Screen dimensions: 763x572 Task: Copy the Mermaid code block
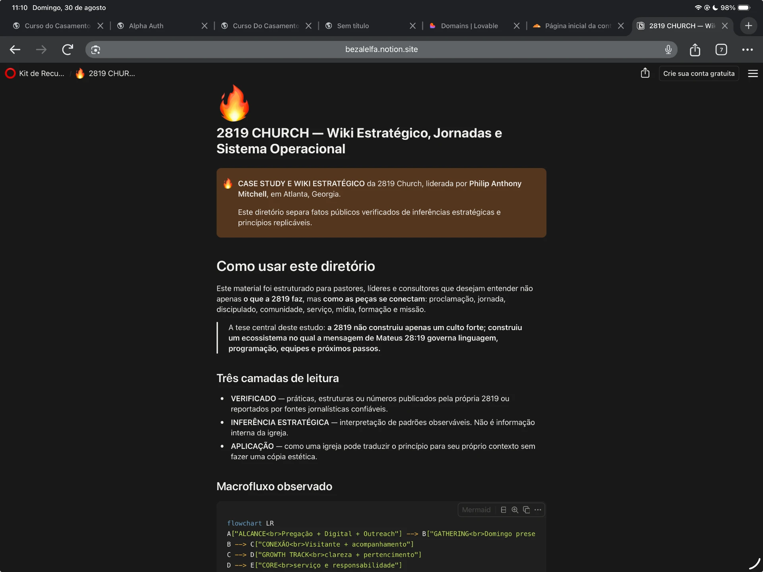[526, 510]
